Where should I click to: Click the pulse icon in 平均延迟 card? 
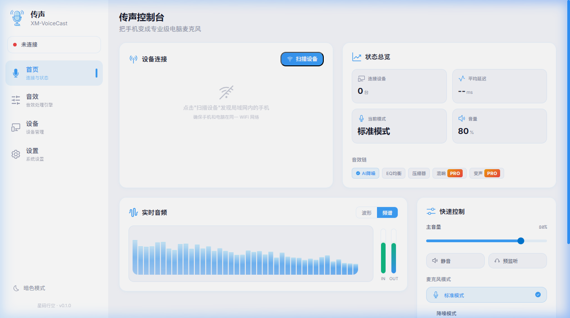pyautogui.click(x=461, y=78)
